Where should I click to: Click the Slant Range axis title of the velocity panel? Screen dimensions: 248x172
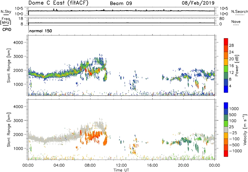9,129
